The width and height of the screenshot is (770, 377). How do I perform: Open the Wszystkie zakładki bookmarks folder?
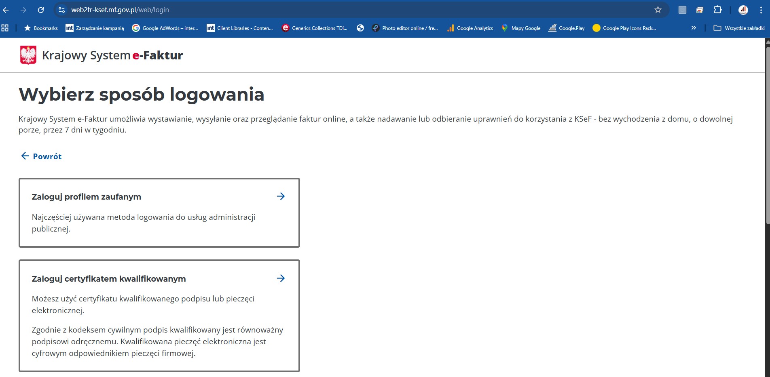tap(739, 28)
